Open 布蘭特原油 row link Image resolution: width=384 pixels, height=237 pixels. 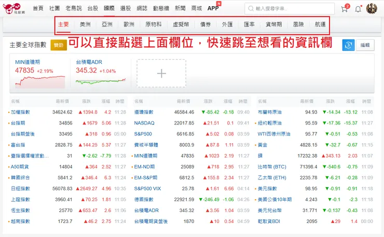click(x=270, y=112)
